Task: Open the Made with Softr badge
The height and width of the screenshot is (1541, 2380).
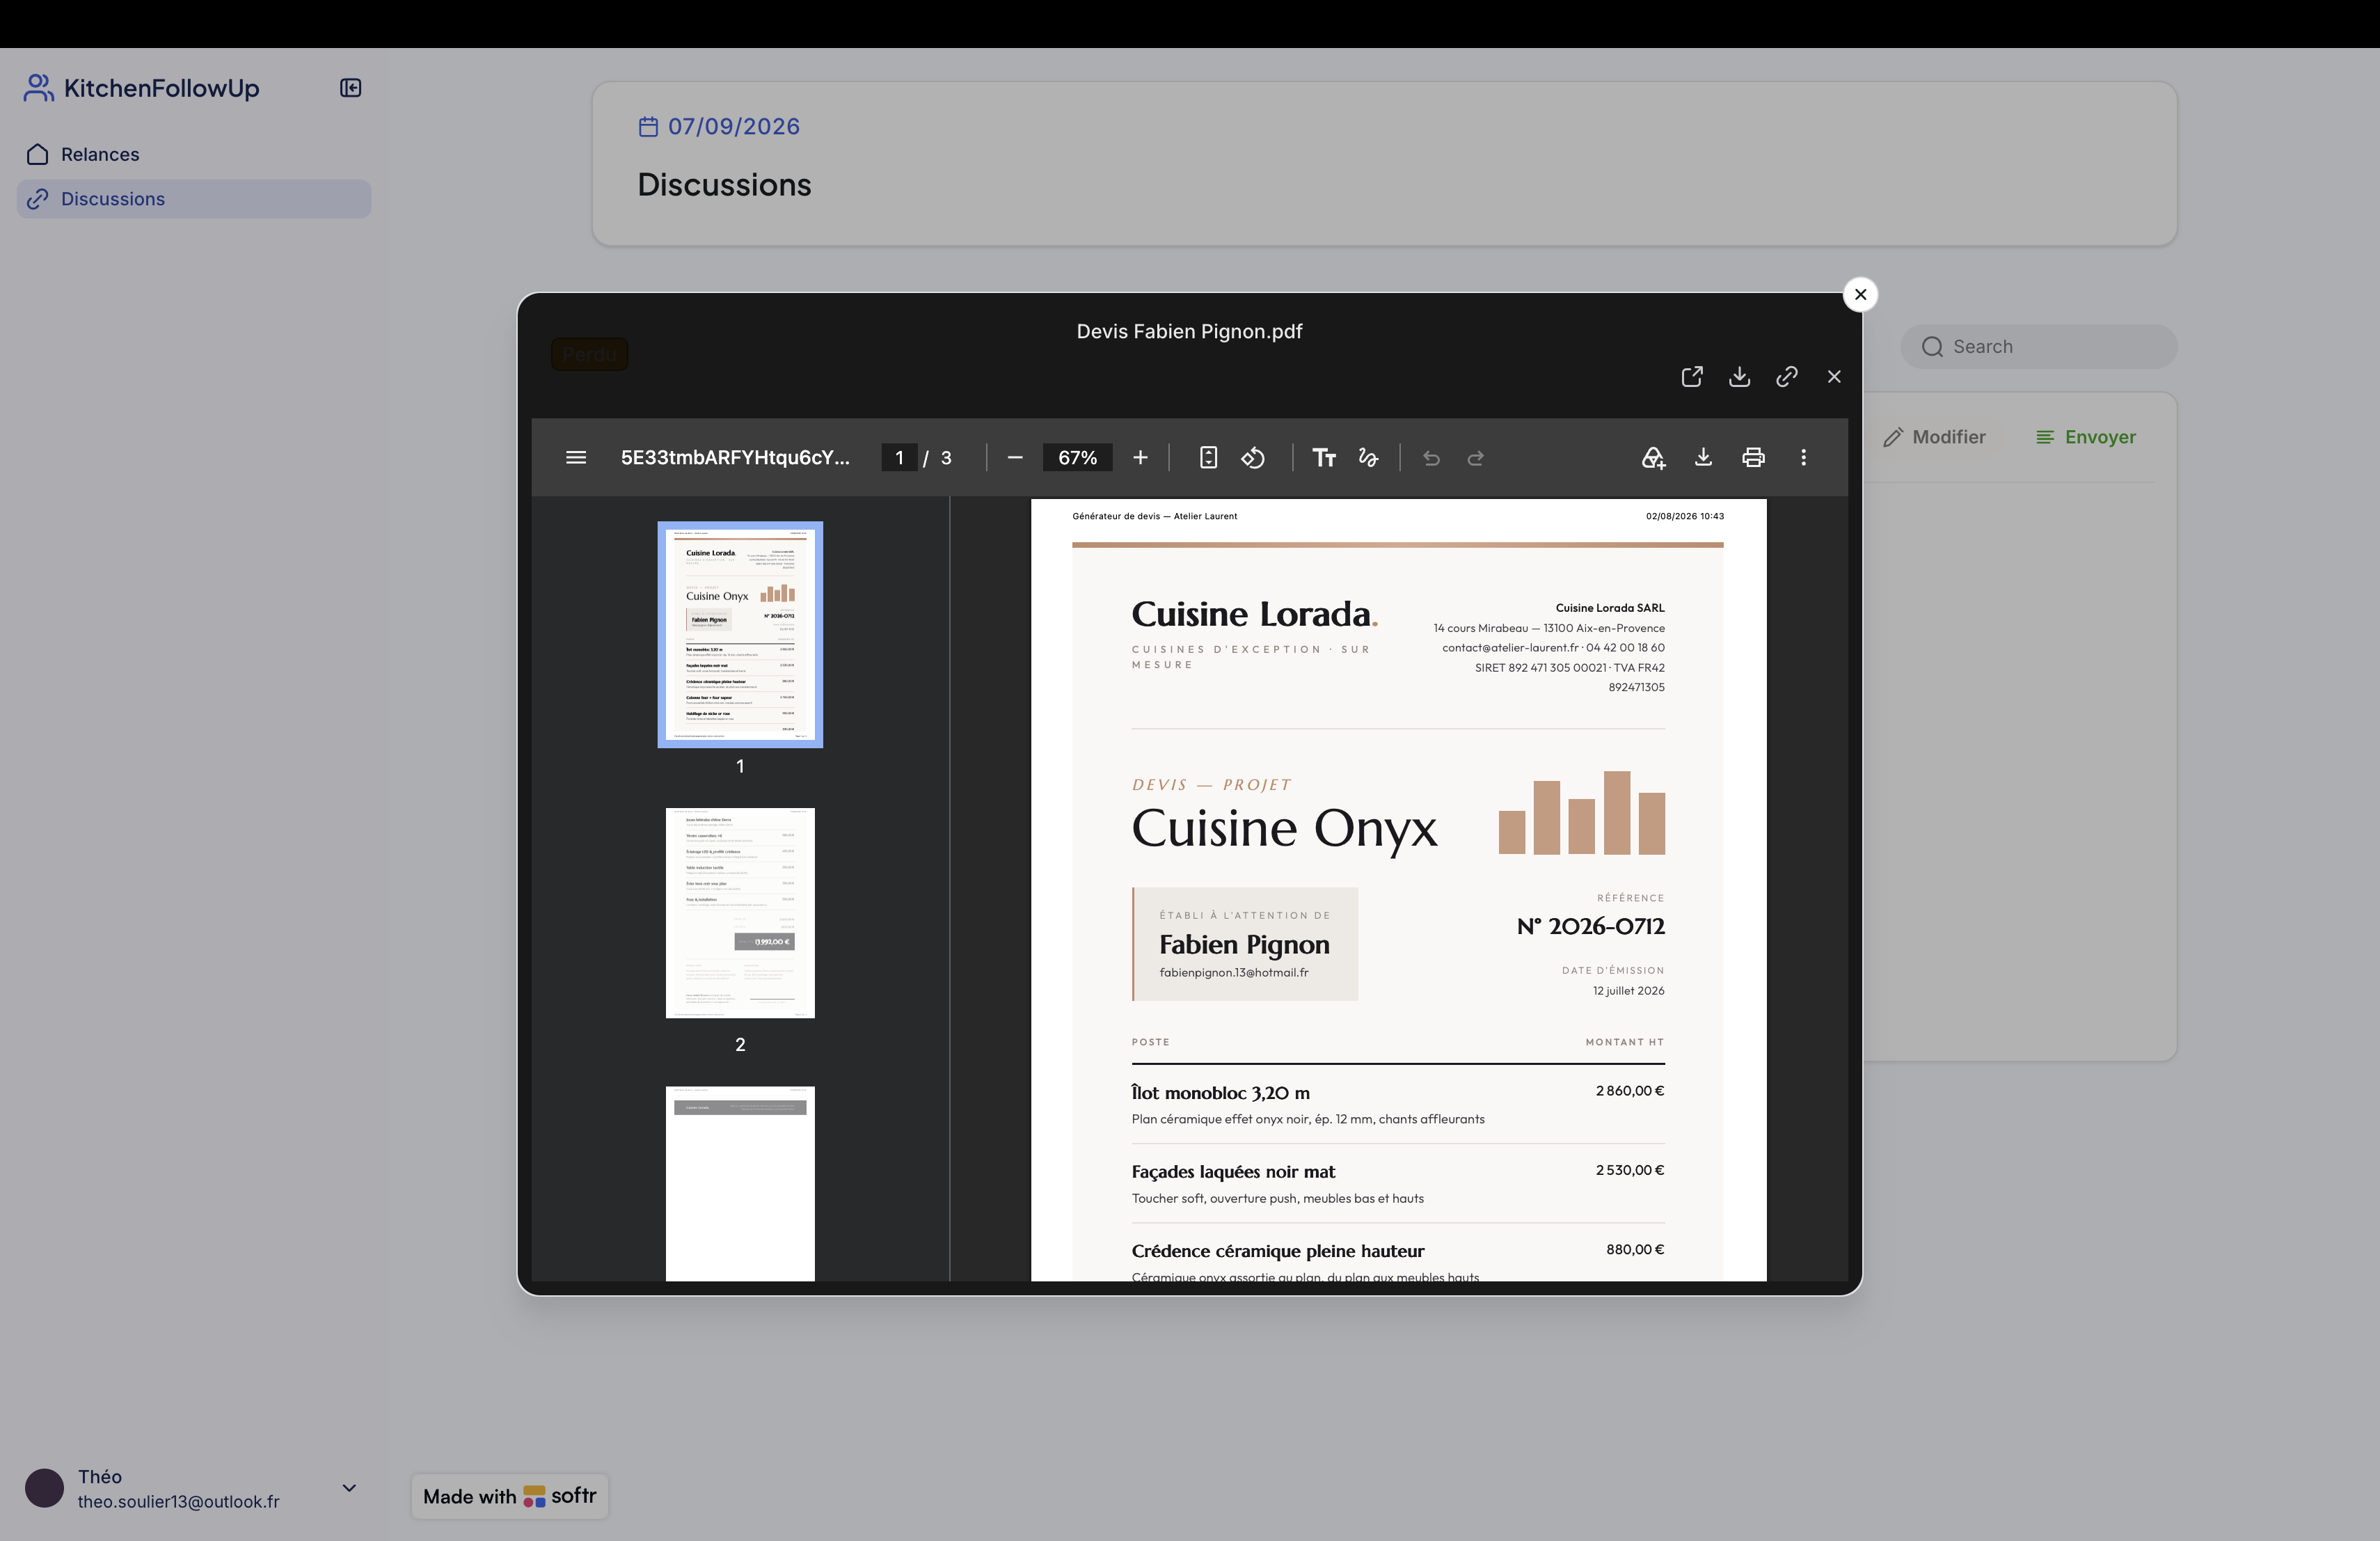Action: [x=510, y=1496]
